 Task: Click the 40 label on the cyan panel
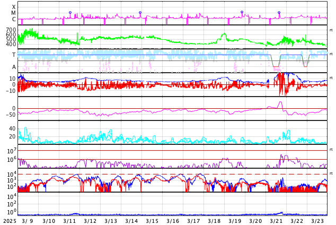12,129
